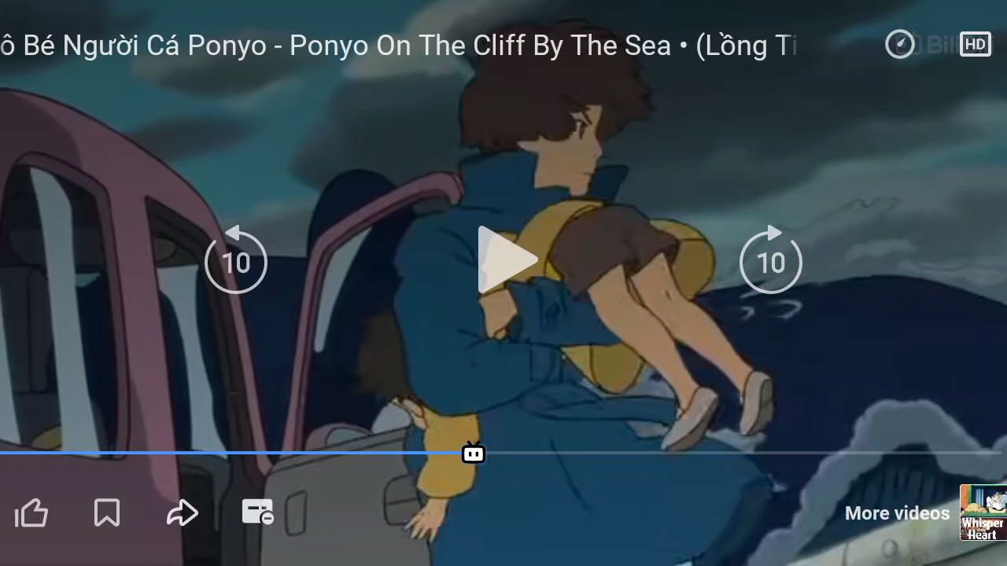Skip forward 10 seconds
This screenshot has width=1007, height=566.
click(771, 260)
